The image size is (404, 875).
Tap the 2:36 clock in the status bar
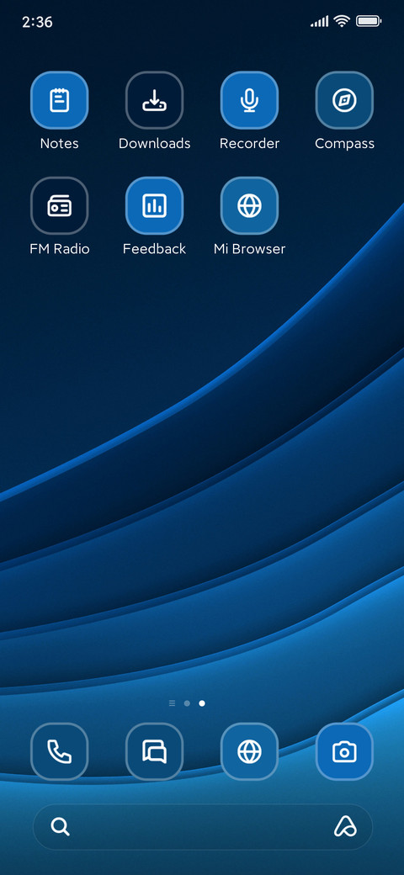click(x=37, y=22)
